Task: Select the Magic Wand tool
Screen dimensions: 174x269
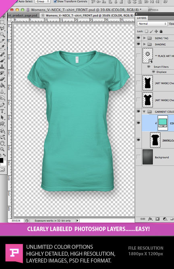Action: click(2, 35)
